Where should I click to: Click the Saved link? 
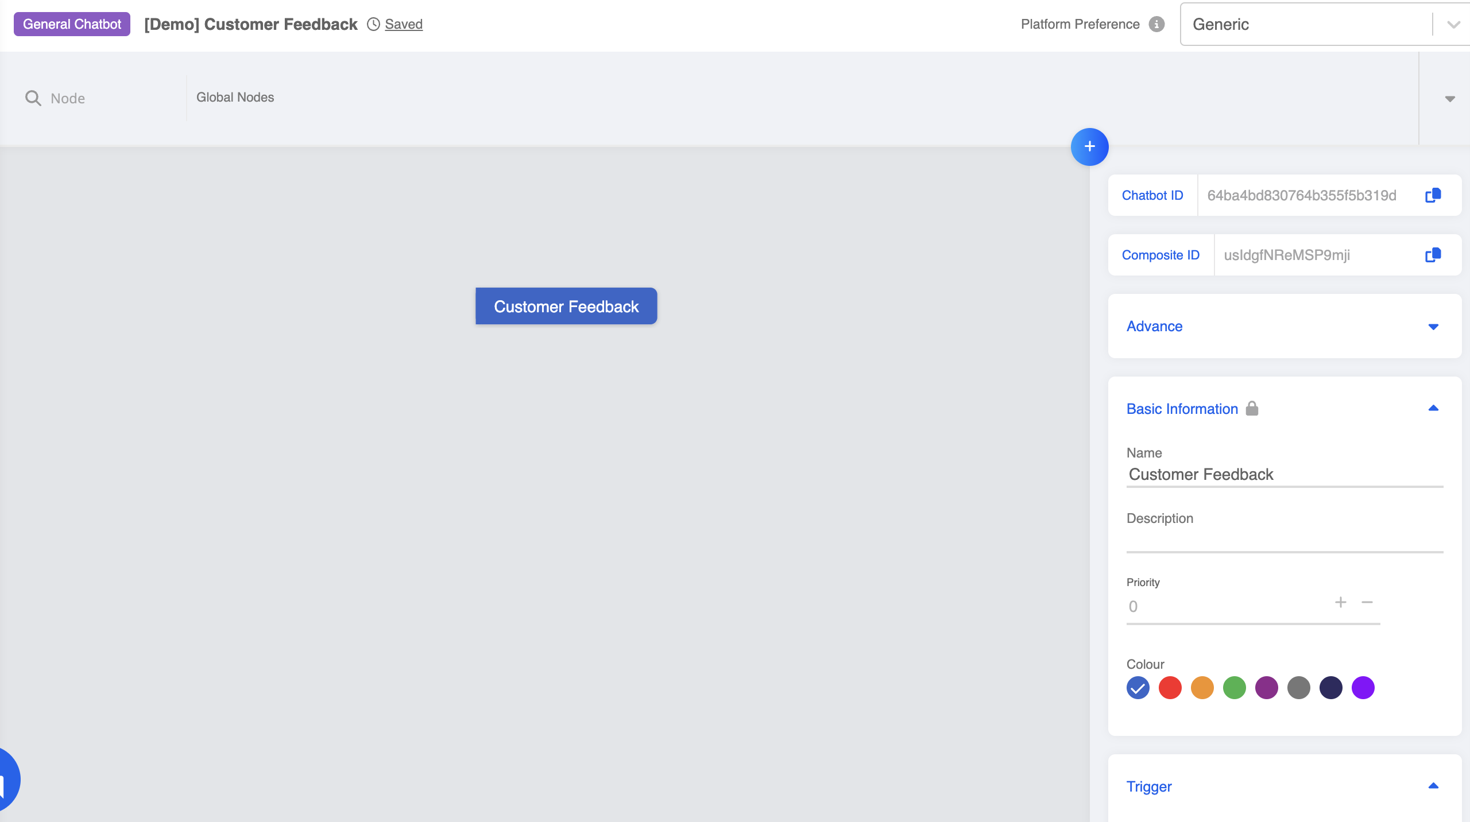tap(403, 24)
